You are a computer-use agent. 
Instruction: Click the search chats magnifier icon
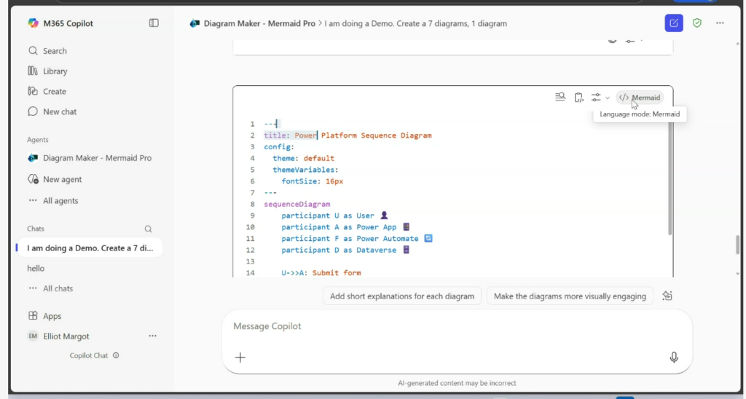(x=149, y=229)
